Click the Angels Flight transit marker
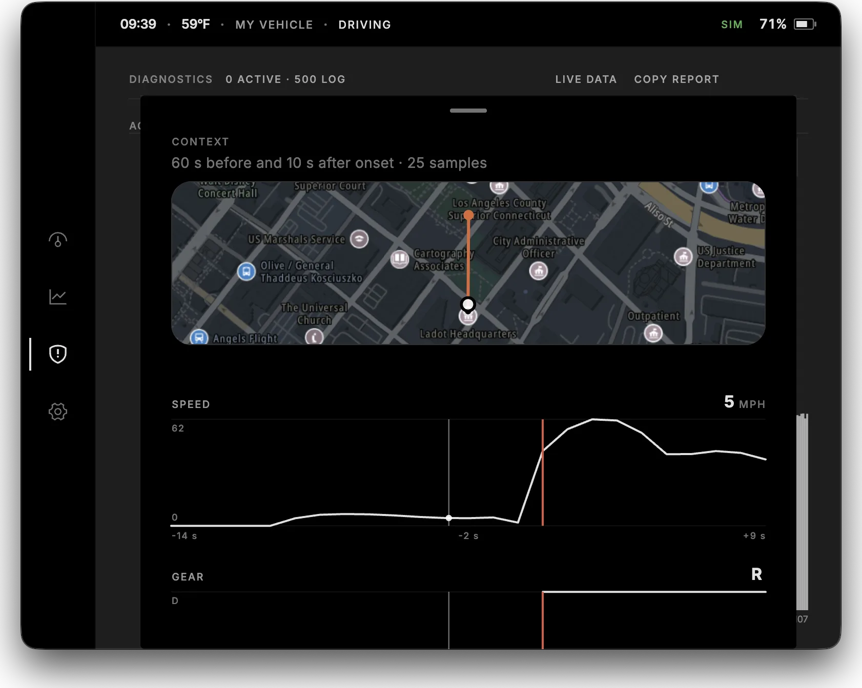 199,338
